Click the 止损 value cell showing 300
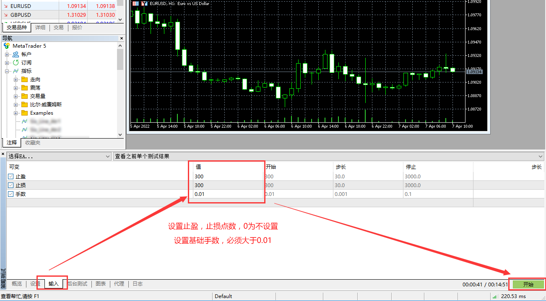This screenshot has height=301, width=546. pos(228,185)
